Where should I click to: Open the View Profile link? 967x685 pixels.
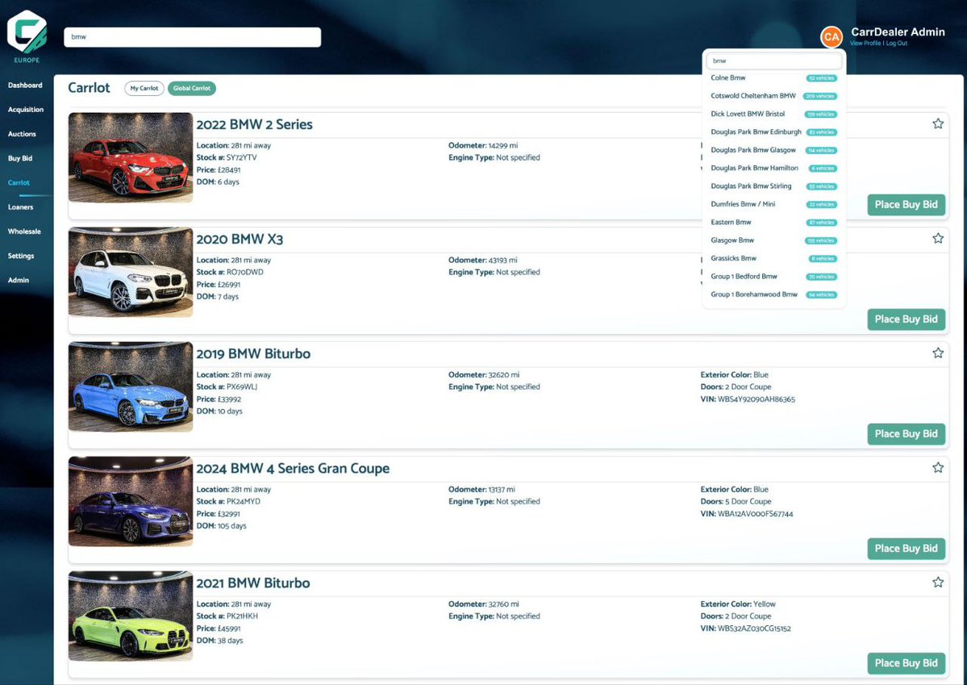pos(865,44)
